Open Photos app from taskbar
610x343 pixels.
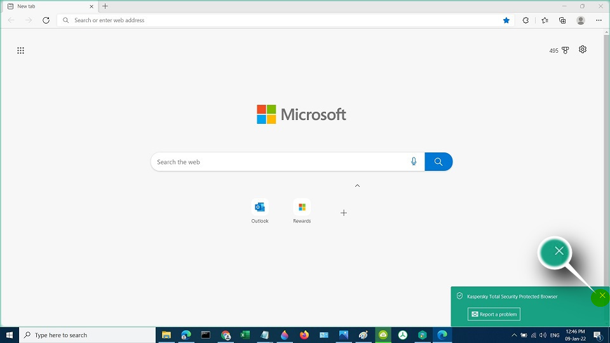pyautogui.click(x=344, y=335)
